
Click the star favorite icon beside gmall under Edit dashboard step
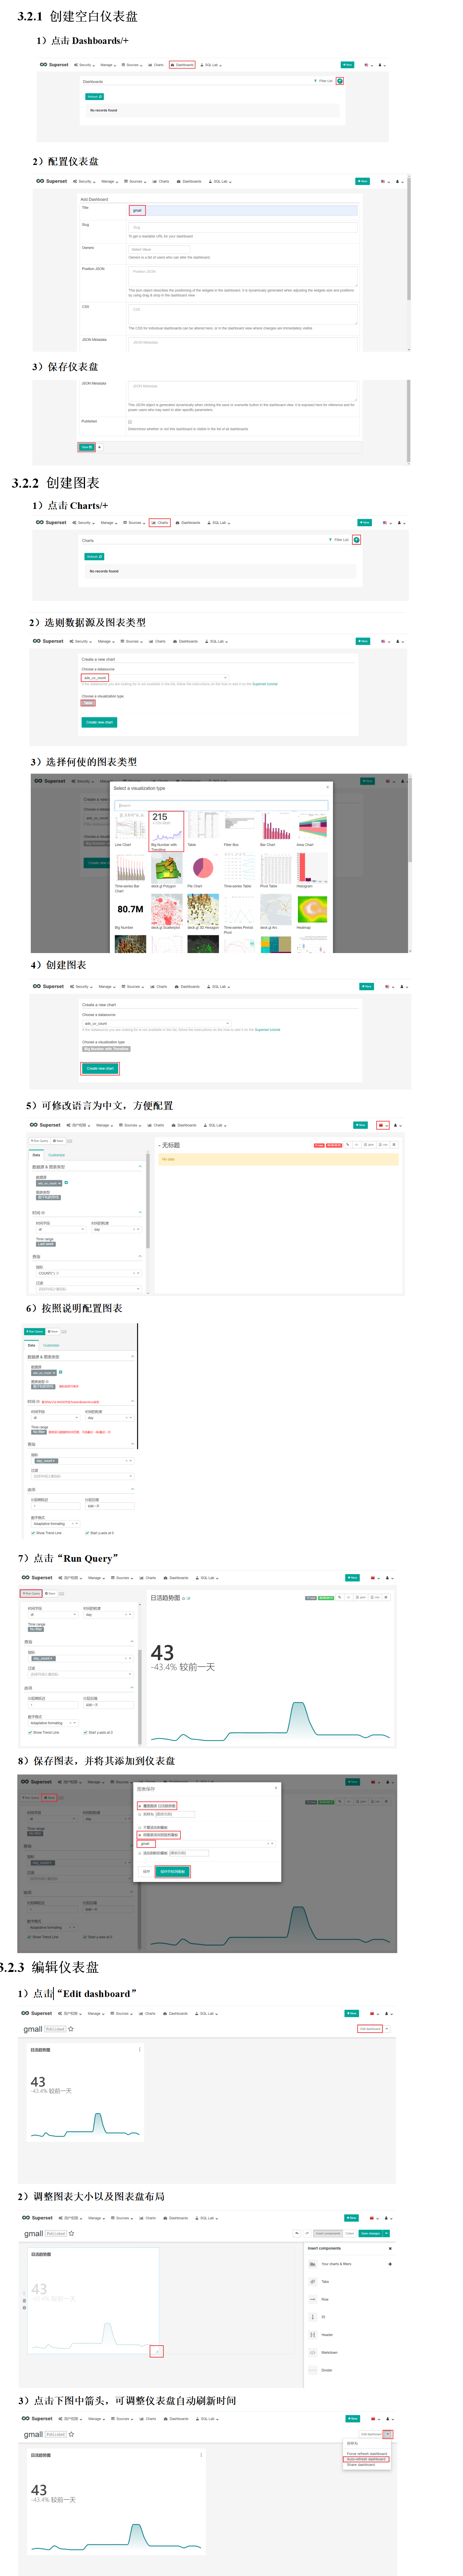point(71,2029)
